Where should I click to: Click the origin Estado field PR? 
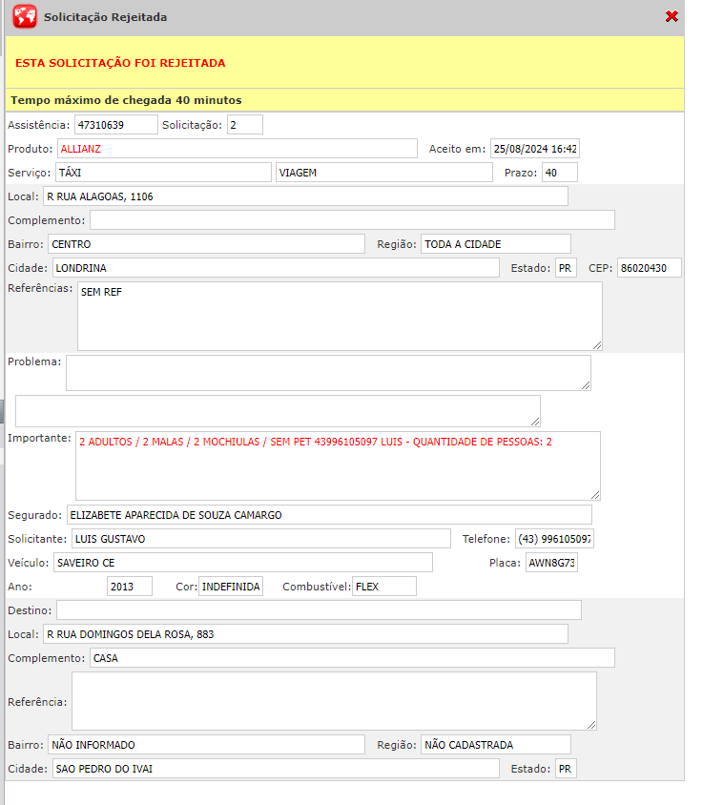566,268
